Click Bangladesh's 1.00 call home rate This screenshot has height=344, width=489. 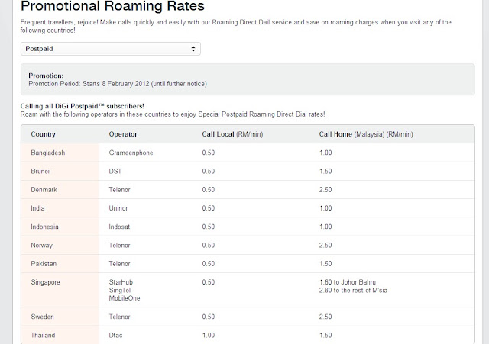coord(325,153)
